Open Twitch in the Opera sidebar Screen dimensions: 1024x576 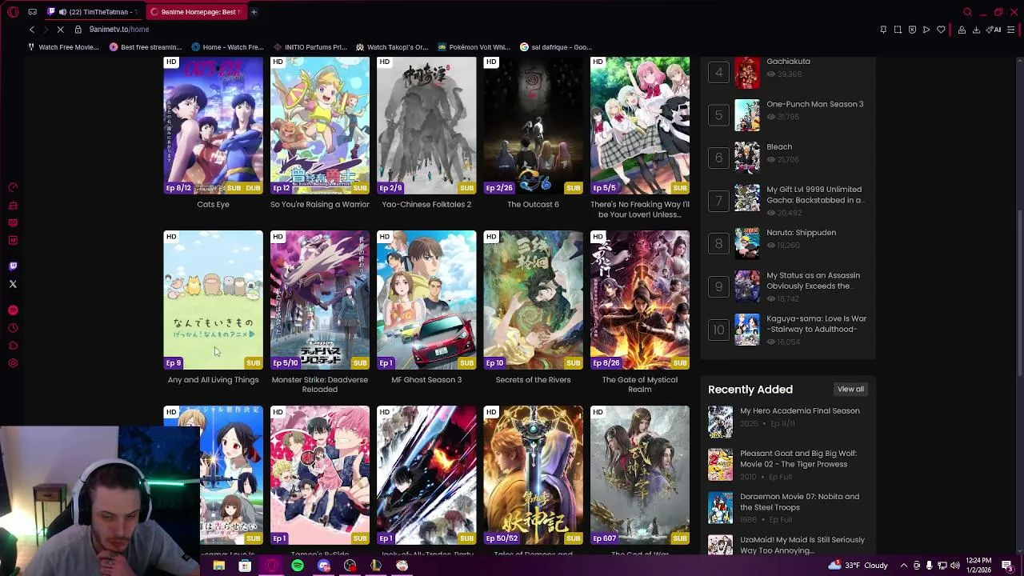(13, 266)
